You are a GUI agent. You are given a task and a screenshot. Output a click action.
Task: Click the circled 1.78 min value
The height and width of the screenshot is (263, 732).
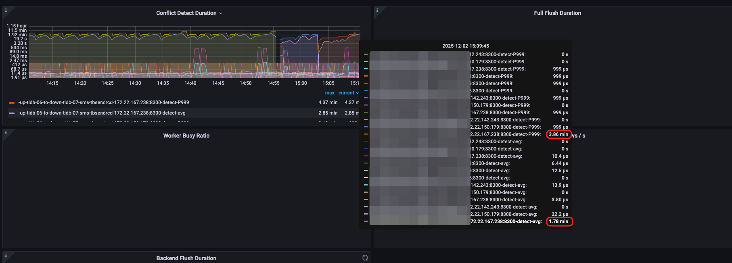(x=558, y=221)
